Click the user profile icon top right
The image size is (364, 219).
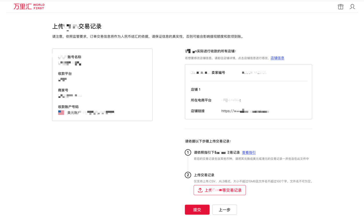click(352, 7)
